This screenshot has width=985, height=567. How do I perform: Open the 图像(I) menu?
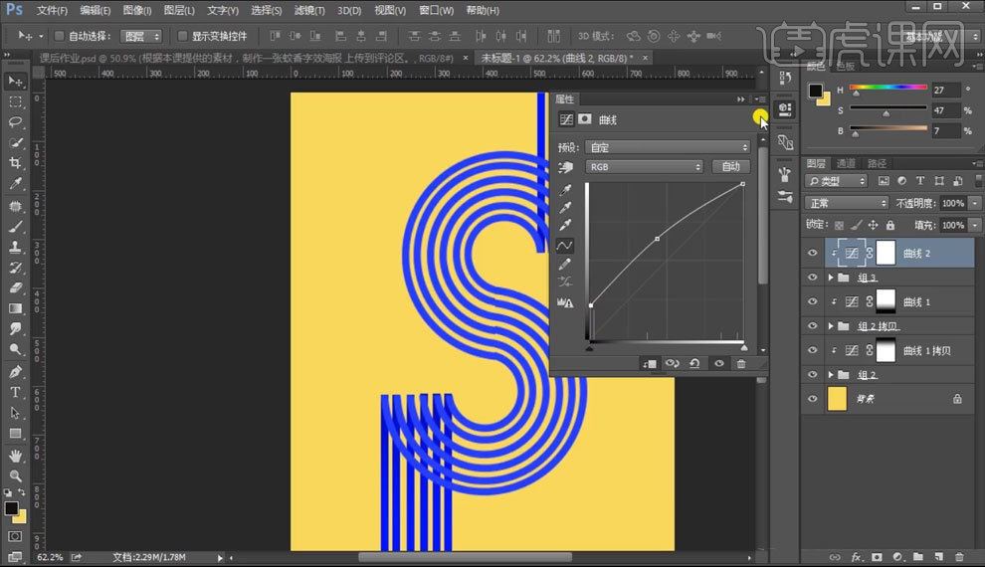click(137, 10)
